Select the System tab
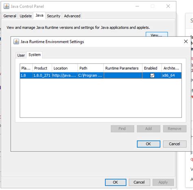The height and width of the screenshot is (190, 193). [35, 55]
